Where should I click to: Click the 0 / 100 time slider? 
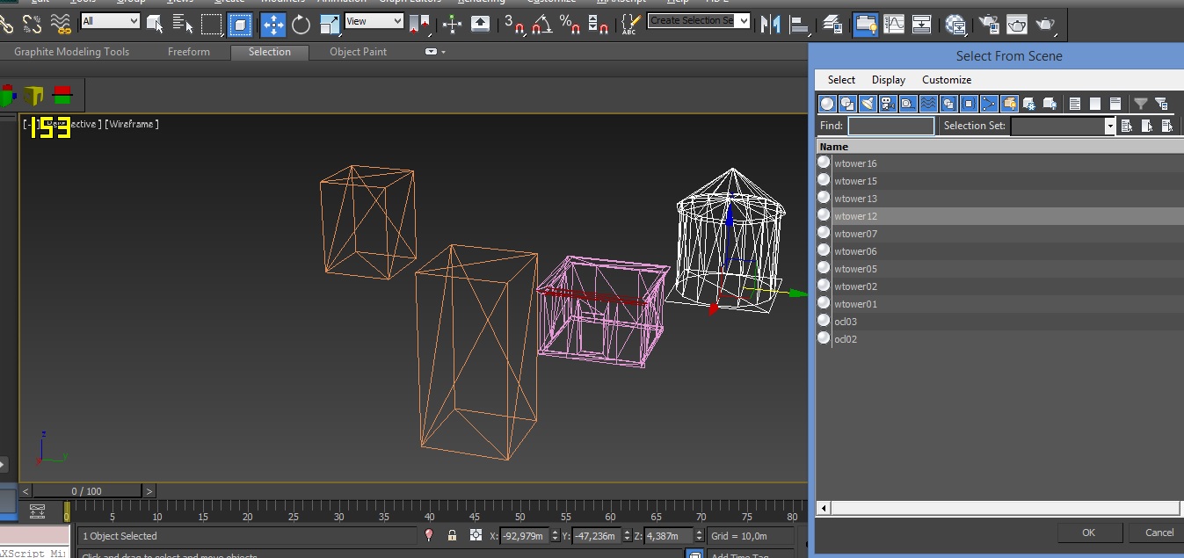pyautogui.click(x=86, y=491)
